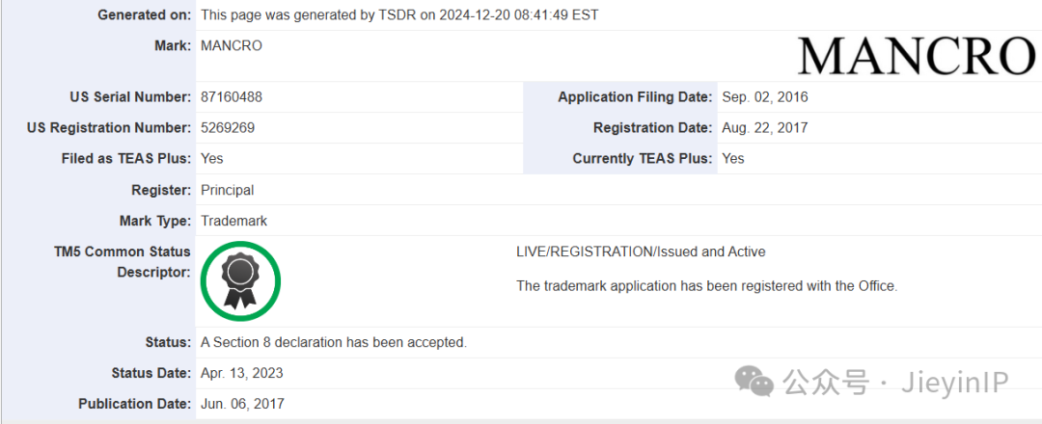Click the green registration ribbon status icon

pyautogui.click(x=241, y=280)
